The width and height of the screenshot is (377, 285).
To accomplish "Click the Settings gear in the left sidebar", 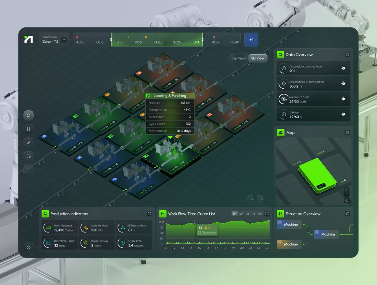I will point(28,248).
